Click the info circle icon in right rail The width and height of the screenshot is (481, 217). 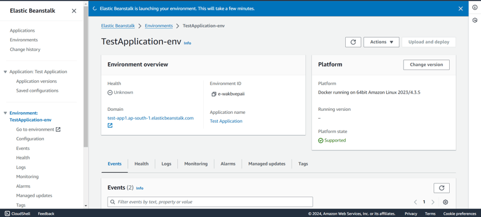click(474, 7)
